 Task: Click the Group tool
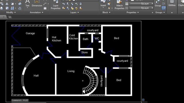[x=158, y=3]
